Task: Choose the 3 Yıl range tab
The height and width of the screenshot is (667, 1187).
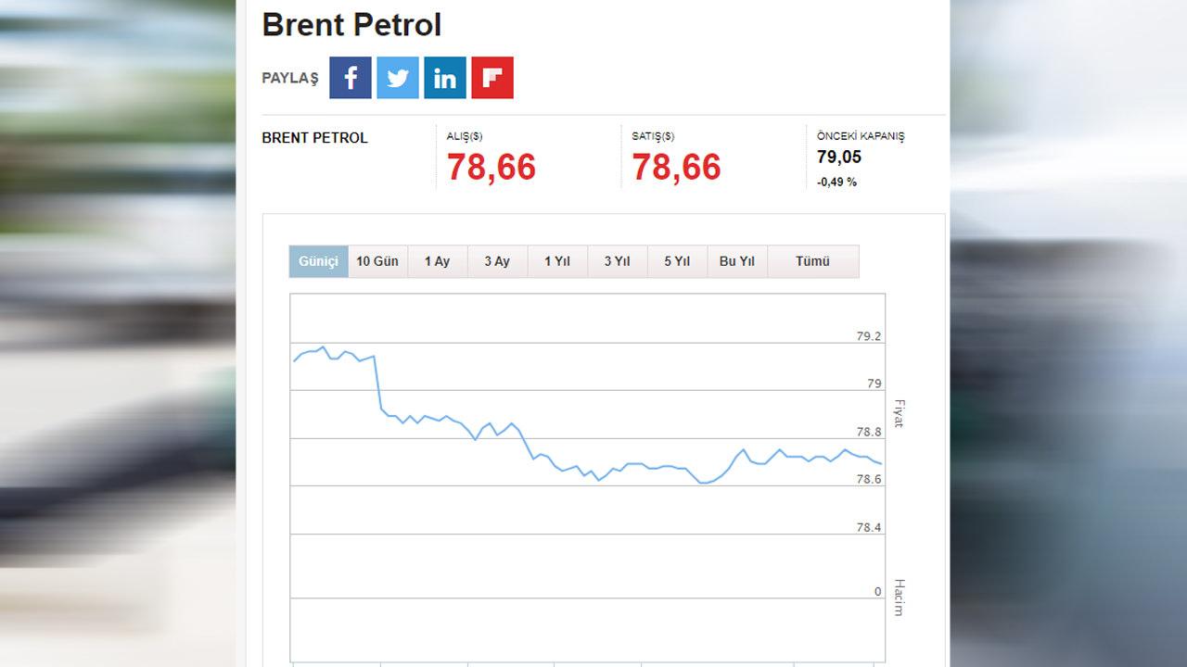Action: [618, 261]
